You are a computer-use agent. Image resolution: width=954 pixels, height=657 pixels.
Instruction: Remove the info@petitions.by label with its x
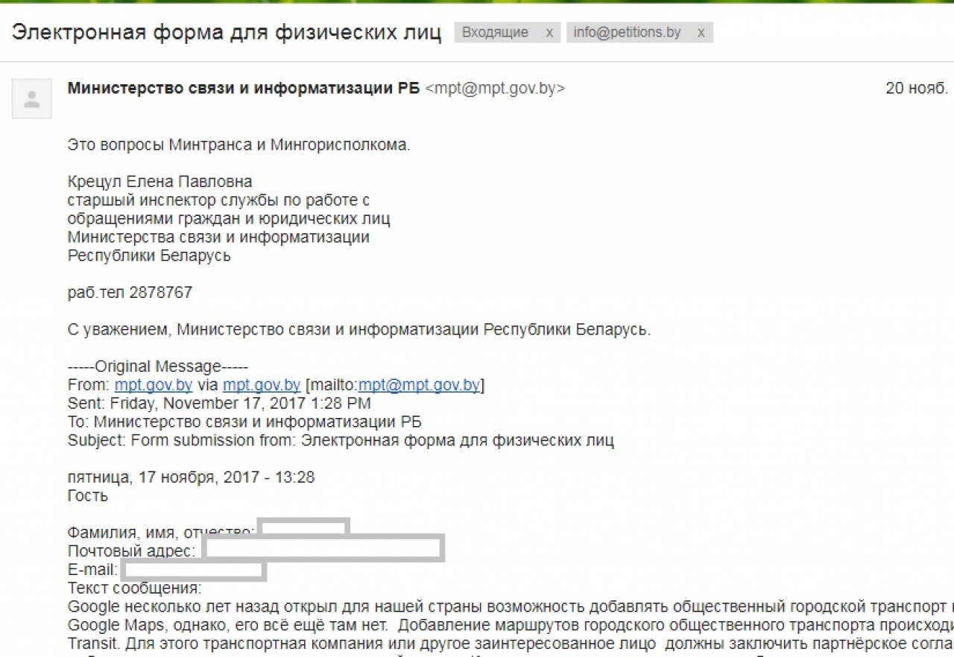tap(701, 33)
